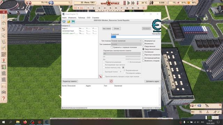Open the Таблица menu

(82, 18)
